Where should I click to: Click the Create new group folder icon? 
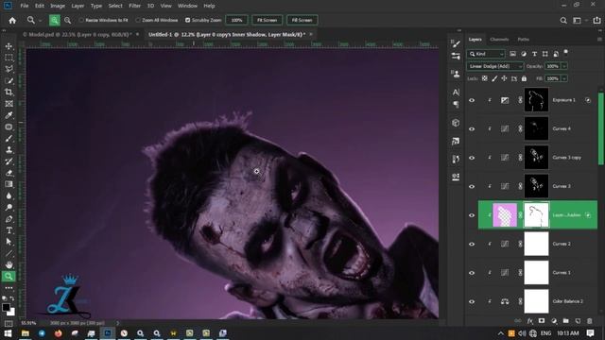[565, 321]
